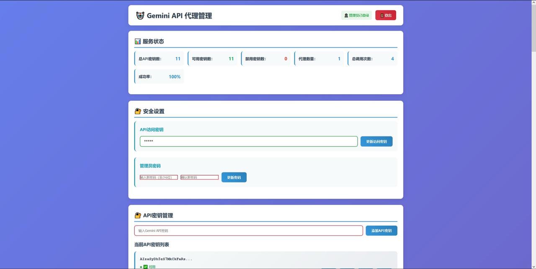Click the 总API密钥数 stat card

tap(159, 59)
